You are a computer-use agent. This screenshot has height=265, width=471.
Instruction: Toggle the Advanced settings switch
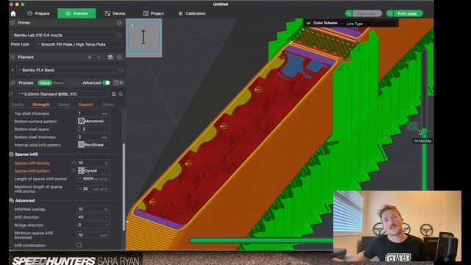pyautogui.click(x=106, y=83)
